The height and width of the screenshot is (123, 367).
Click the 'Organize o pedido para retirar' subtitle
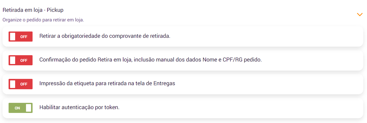coord(43,20)
